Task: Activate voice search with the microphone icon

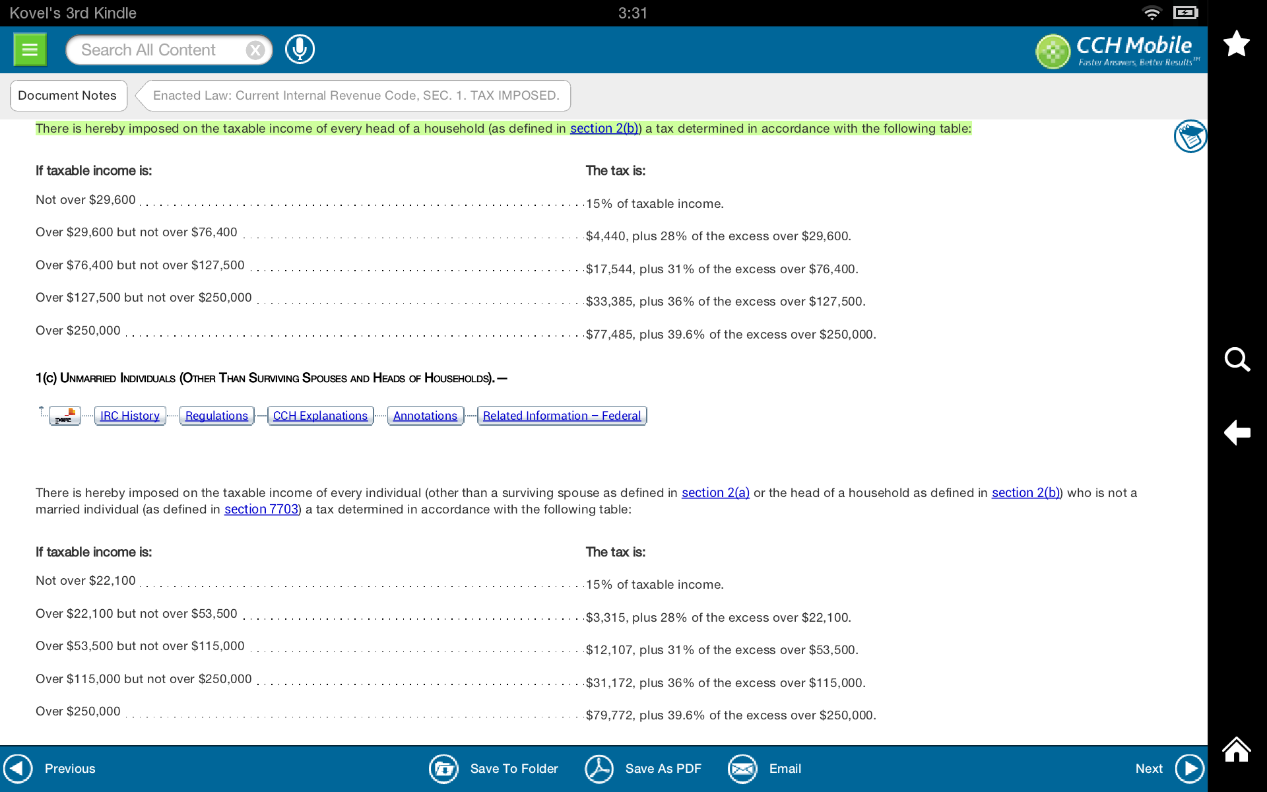Action: [300, 49]
